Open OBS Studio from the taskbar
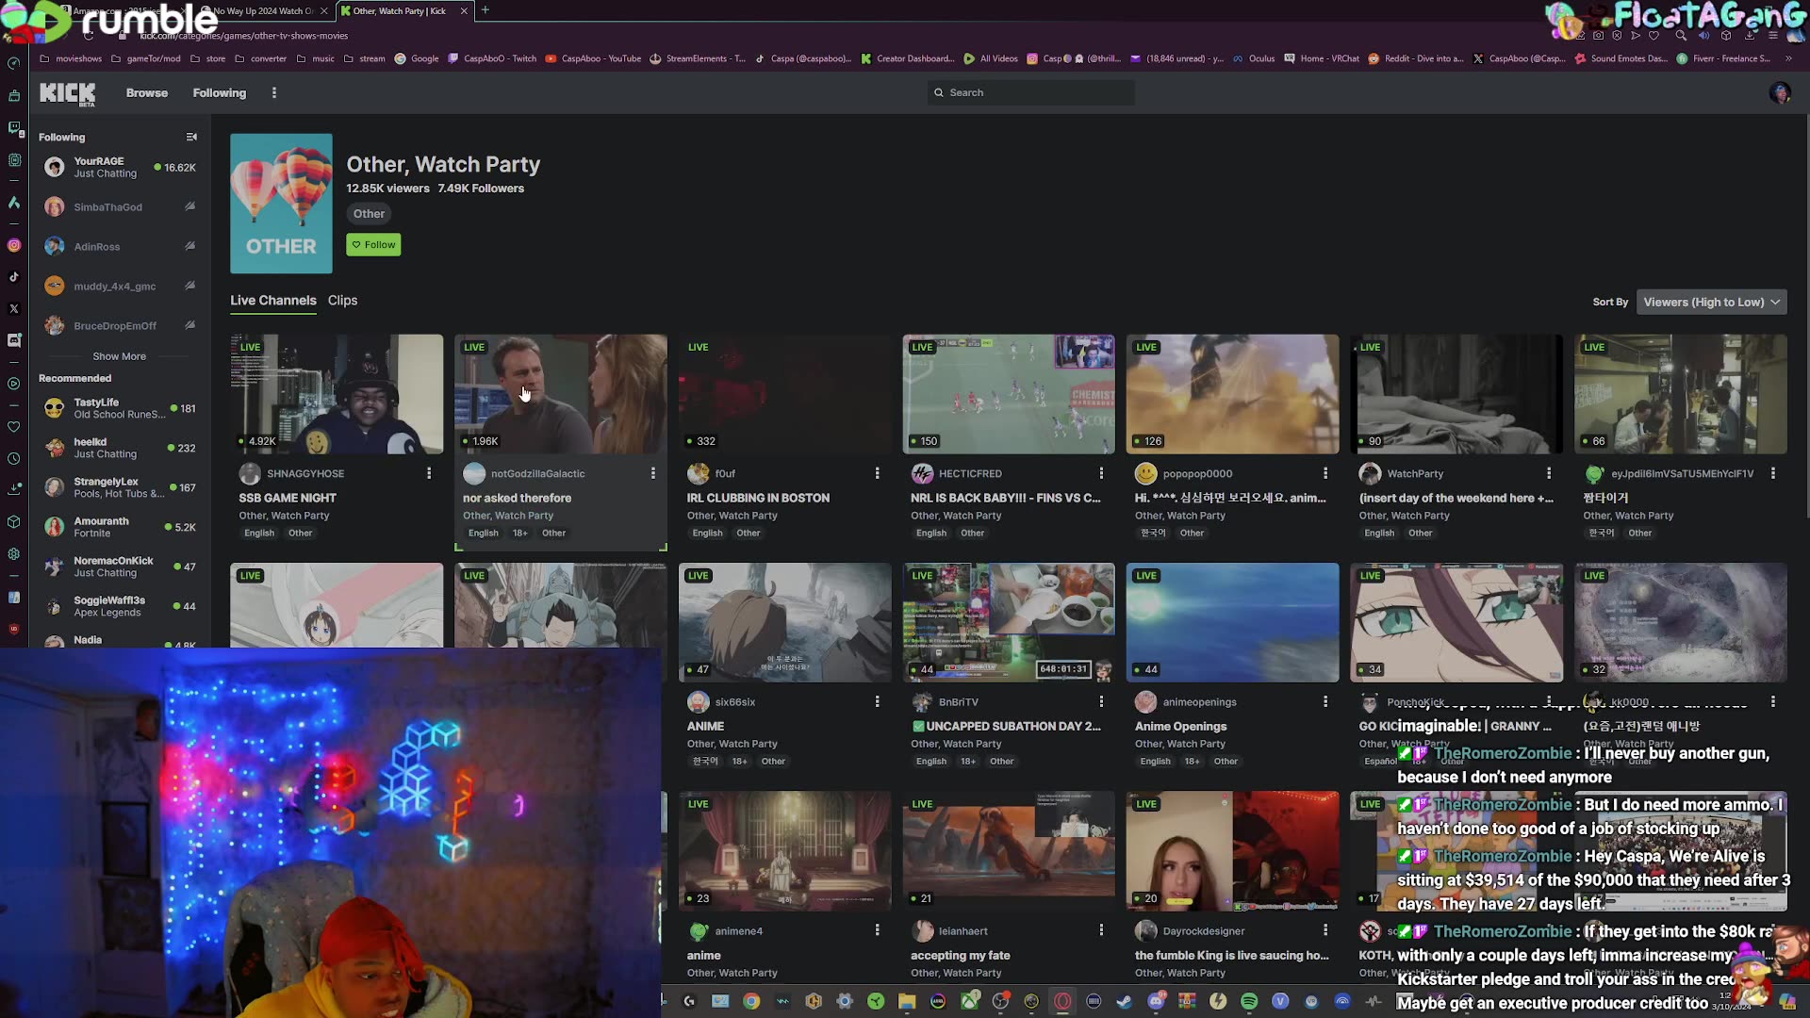 [999, 1001]
